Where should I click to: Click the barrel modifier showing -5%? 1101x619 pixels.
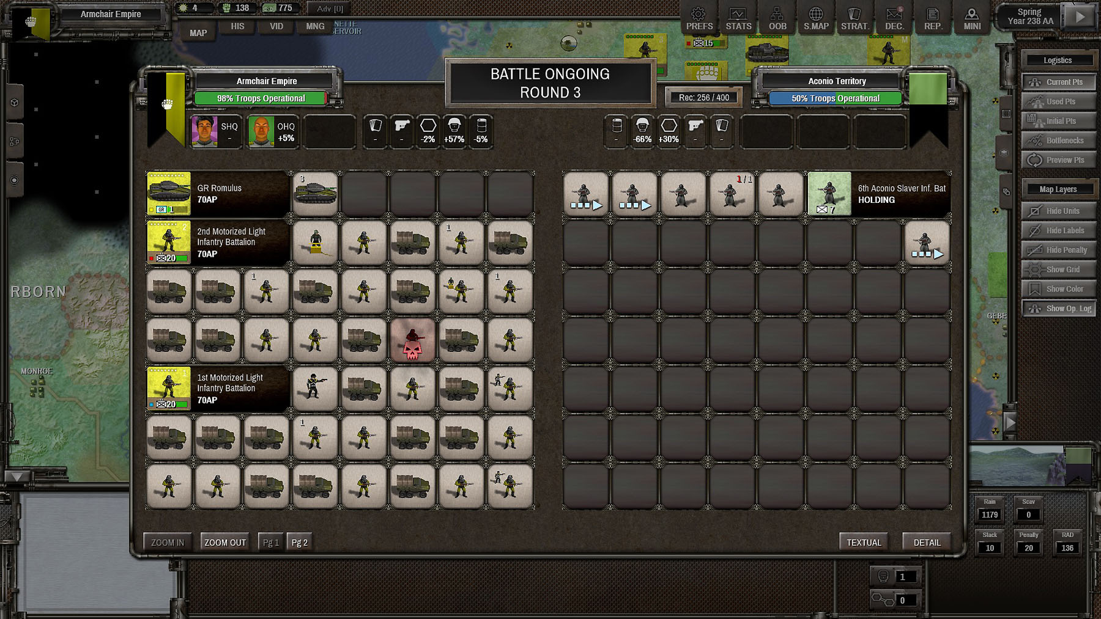pyautogui.click(x=481, y=131)
